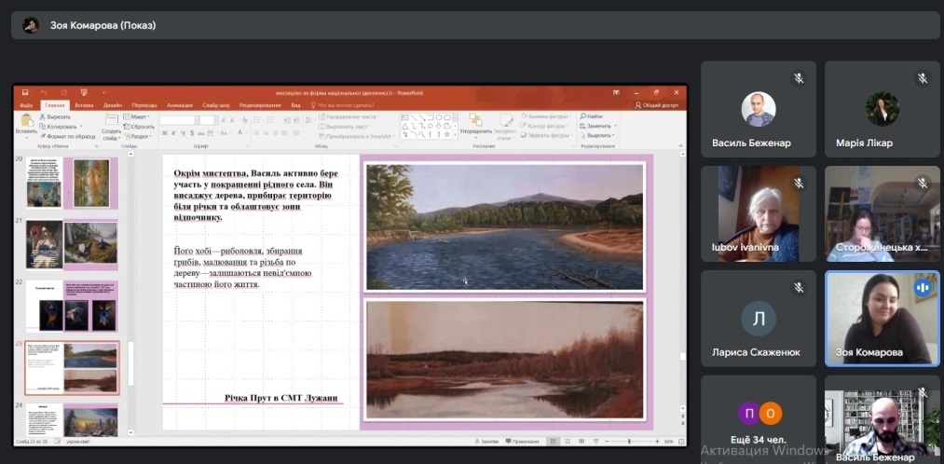
Task: Open the Раздел section dropdown
Action: coord(138,136)
